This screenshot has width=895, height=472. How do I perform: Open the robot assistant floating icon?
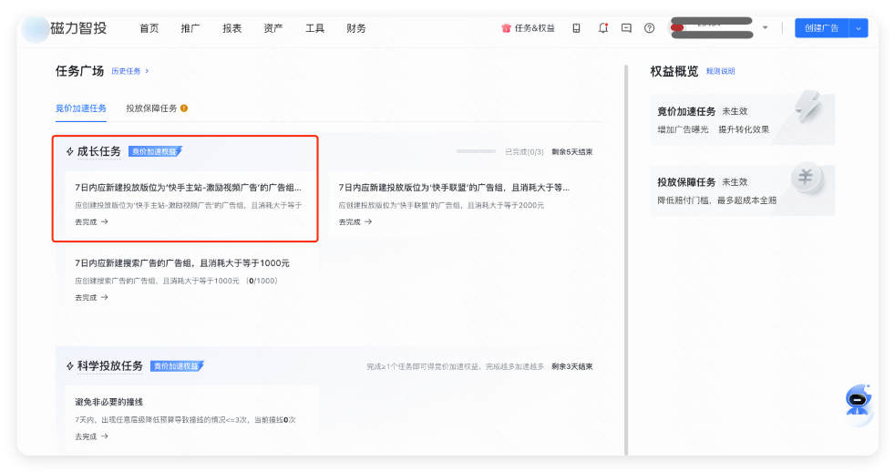pyautogui.click(x=858, y=402)
